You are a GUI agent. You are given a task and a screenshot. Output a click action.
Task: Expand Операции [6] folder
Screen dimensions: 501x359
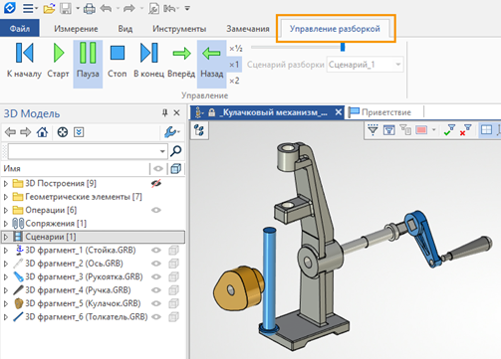(6, 210)
